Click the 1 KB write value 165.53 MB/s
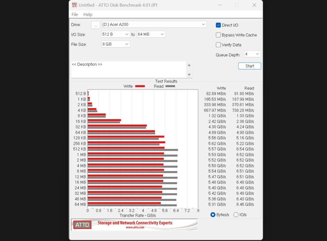 215,99
